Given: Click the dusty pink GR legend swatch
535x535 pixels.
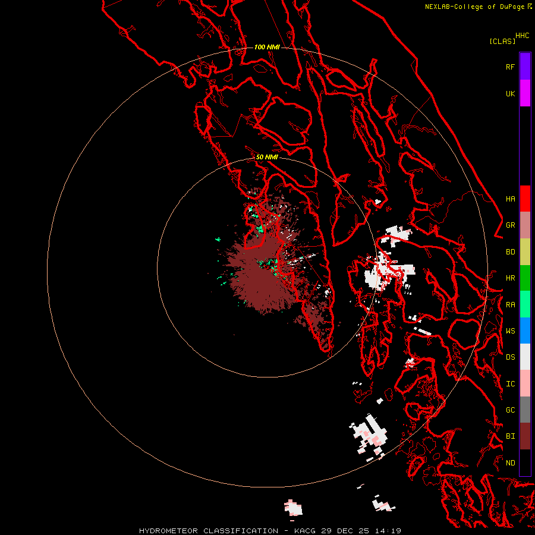Looking at the screenshot, I should [525, 225].
